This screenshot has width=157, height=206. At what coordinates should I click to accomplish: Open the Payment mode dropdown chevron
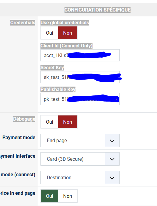point(112,140)
